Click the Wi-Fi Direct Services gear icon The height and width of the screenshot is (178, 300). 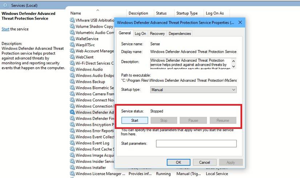click(72, 63)
